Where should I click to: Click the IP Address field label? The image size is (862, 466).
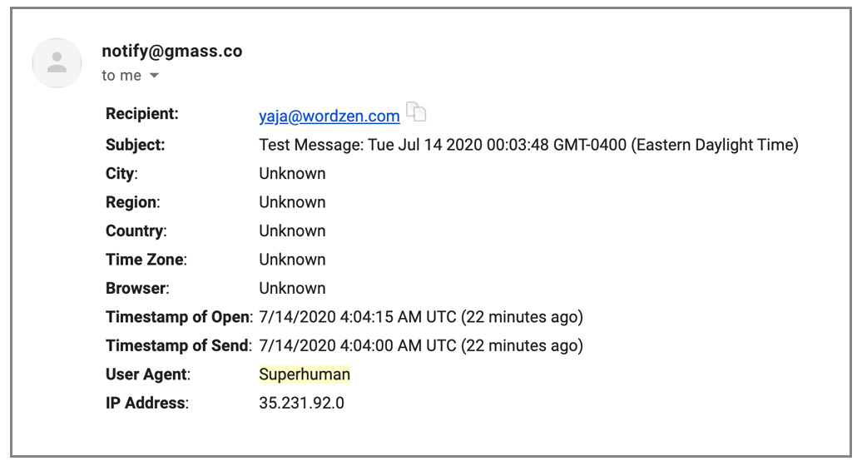[x=146, y=403]
